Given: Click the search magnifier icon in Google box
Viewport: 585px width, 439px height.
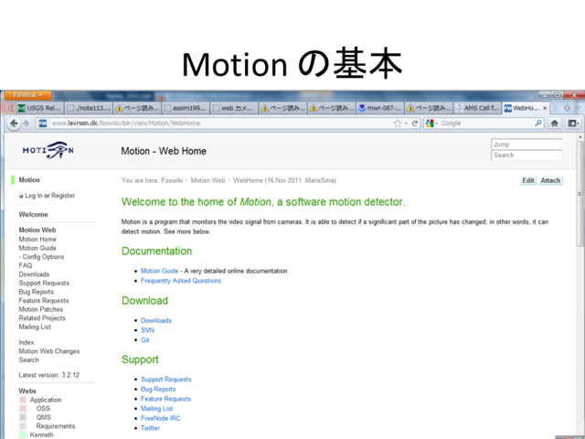Looking at the screenshot, I should [x=538, y=123].
